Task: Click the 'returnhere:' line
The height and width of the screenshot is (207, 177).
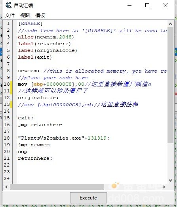Action: click(x=35, y=158)
